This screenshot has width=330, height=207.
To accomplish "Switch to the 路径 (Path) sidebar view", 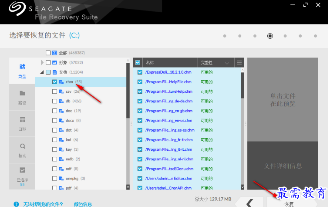I will point(22,97).
